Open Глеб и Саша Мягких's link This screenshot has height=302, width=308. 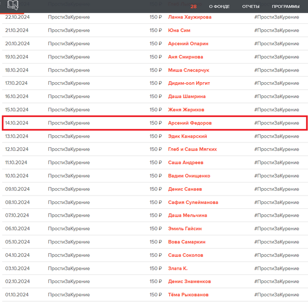193,149
